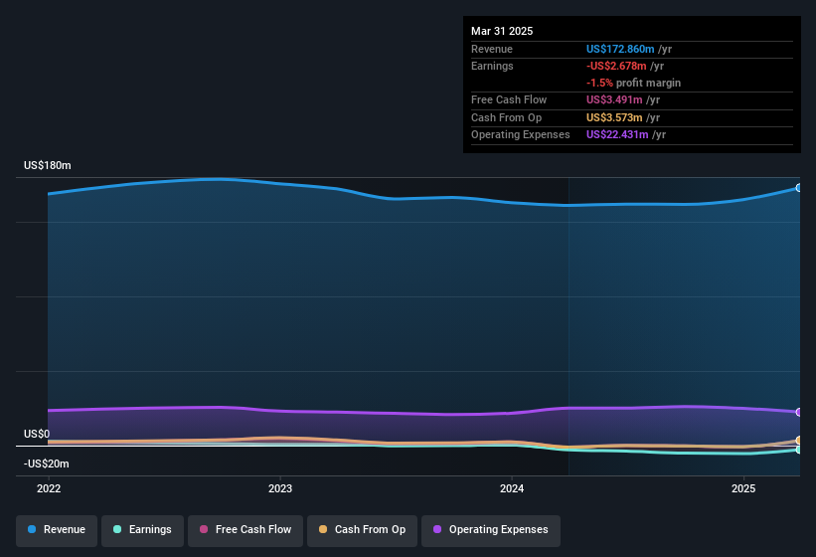816x557 pixels.
Task: Toggle the Cash From Op legend button
Action: 362,530
